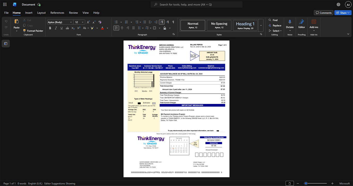The height and width of the screenshot is (186, 353).
Task: Switch to the Review tab
Action: (73, 13)
